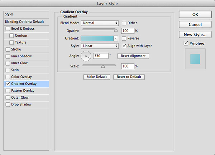Image resolution: width=215 pixels, height=155 pixels.
Task: Click the New Style... button
Action: coord(195,35)
